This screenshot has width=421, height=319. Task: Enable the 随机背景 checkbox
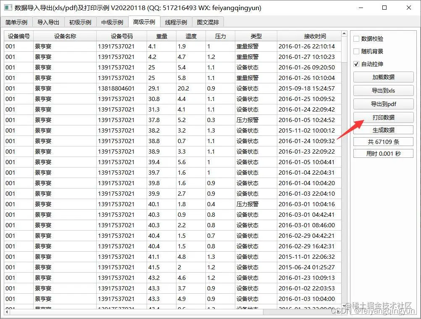(x=356, y=51)
